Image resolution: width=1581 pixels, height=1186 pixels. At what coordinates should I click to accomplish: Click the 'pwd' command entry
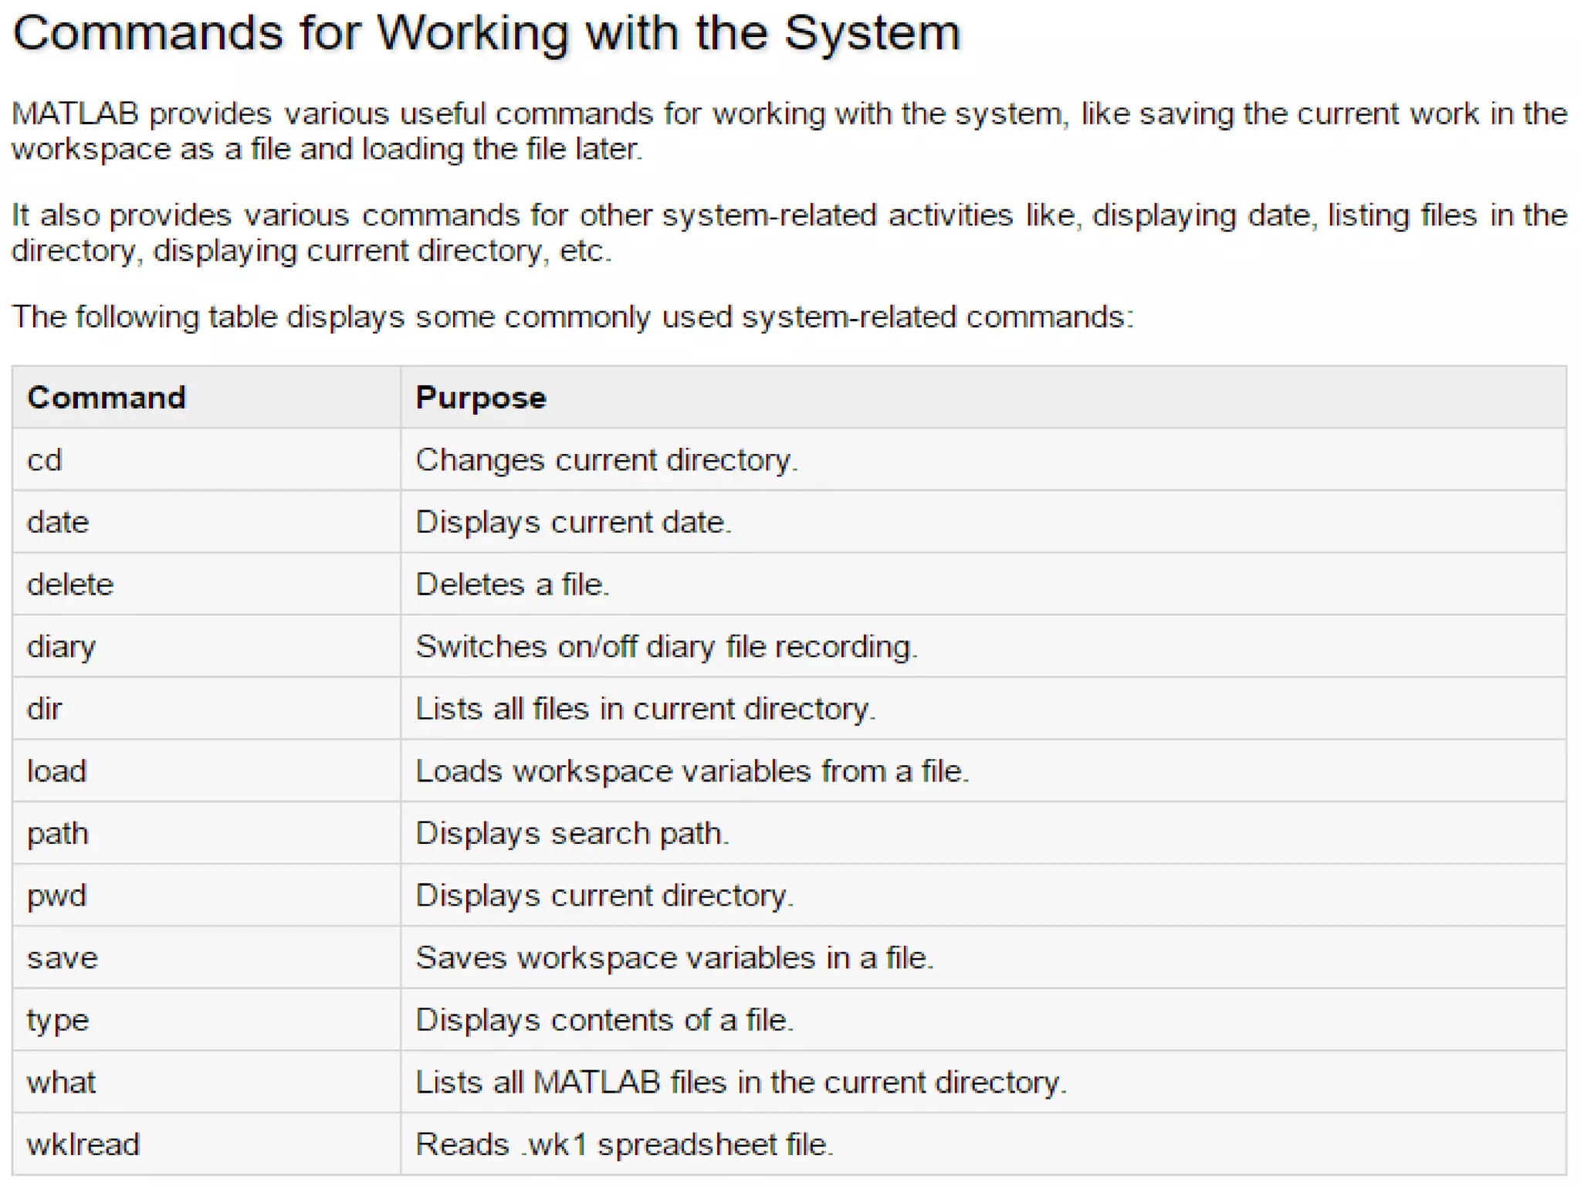tap(57, 896)
